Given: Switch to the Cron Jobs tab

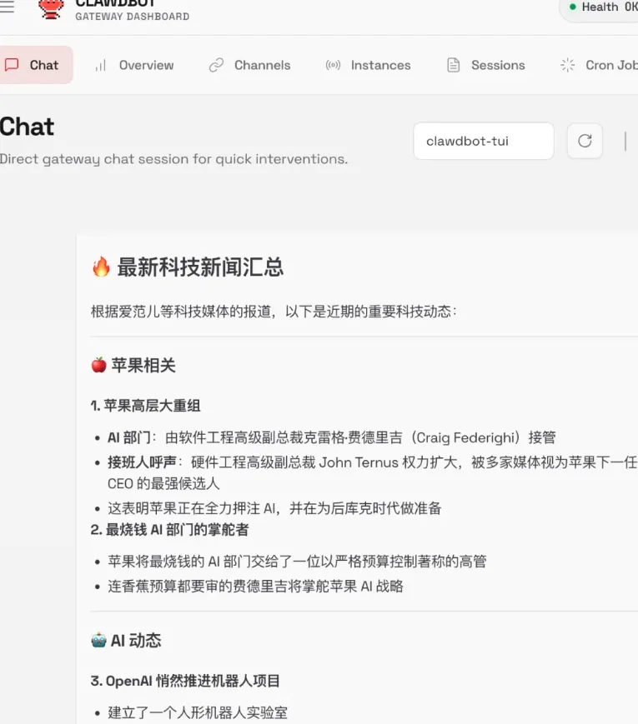Looking at the screenshot, I should 599,65.
